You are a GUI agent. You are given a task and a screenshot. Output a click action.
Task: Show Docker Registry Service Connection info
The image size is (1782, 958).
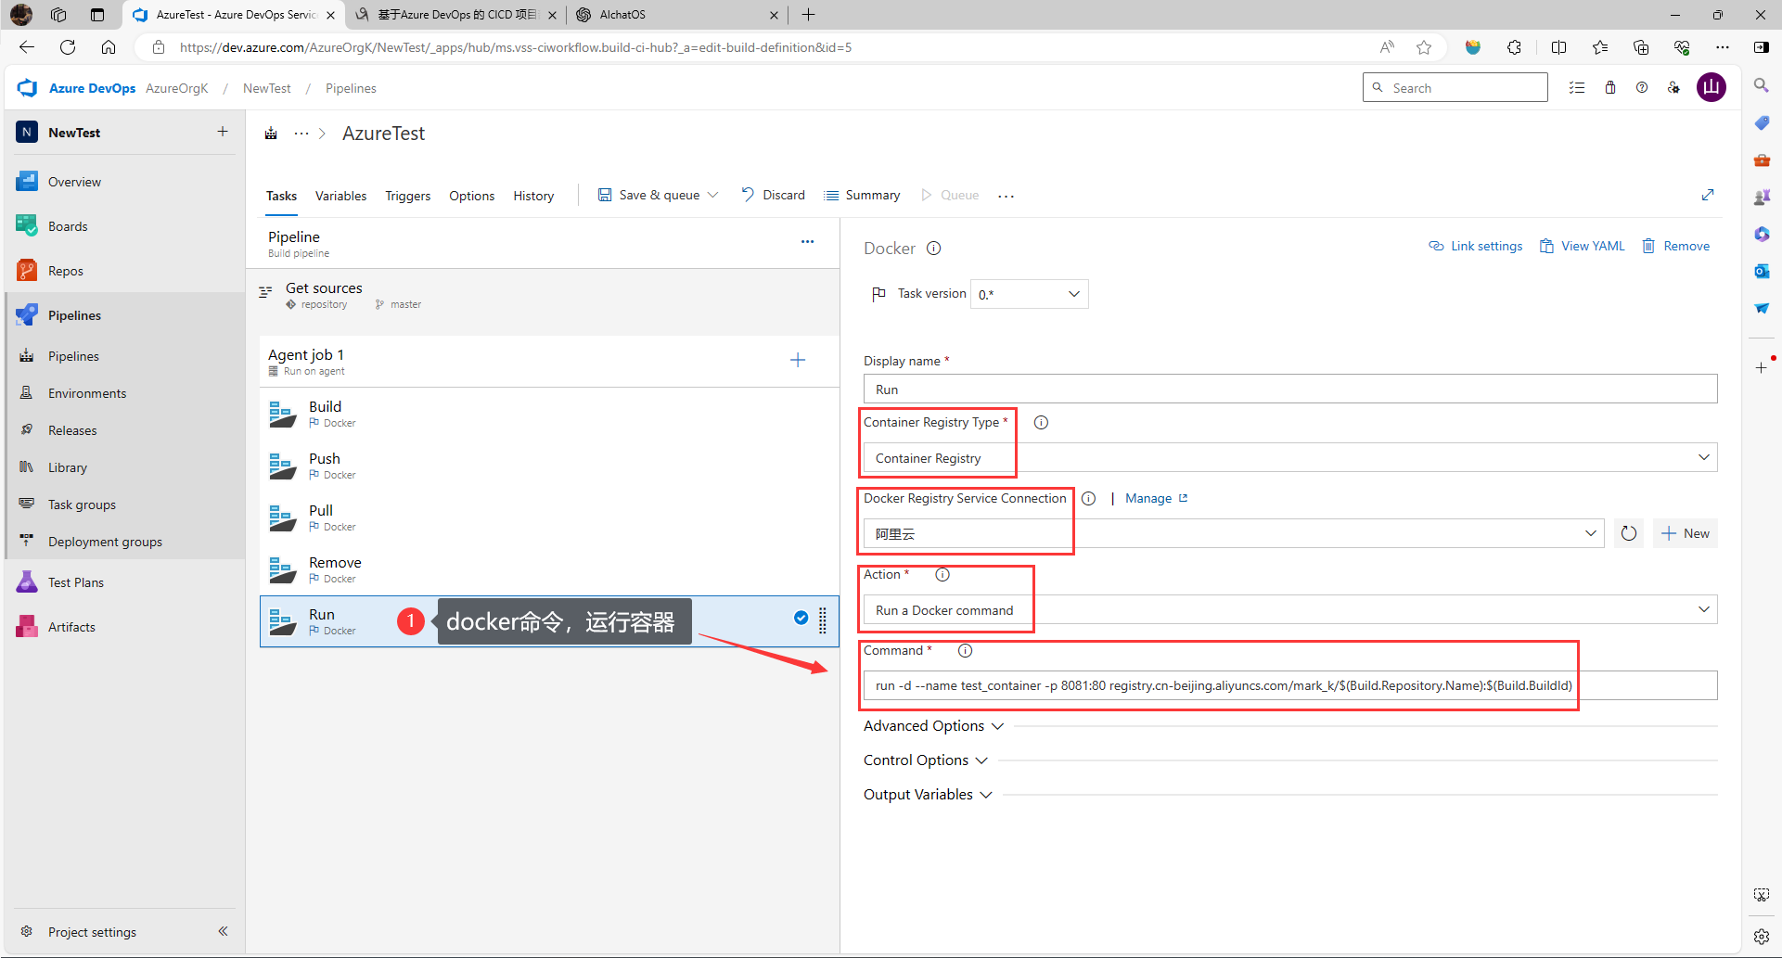tap(1089, 499)
